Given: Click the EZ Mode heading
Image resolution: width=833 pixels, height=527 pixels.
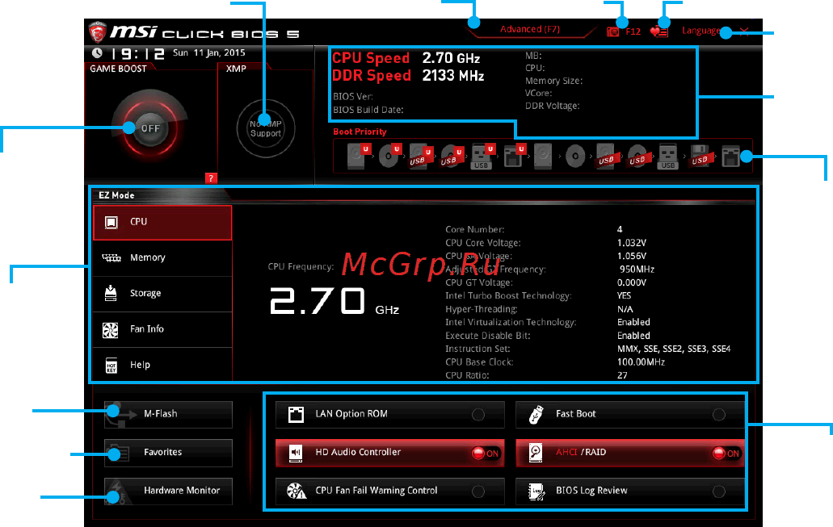Looking at the screenshot, I should (116, 195).
